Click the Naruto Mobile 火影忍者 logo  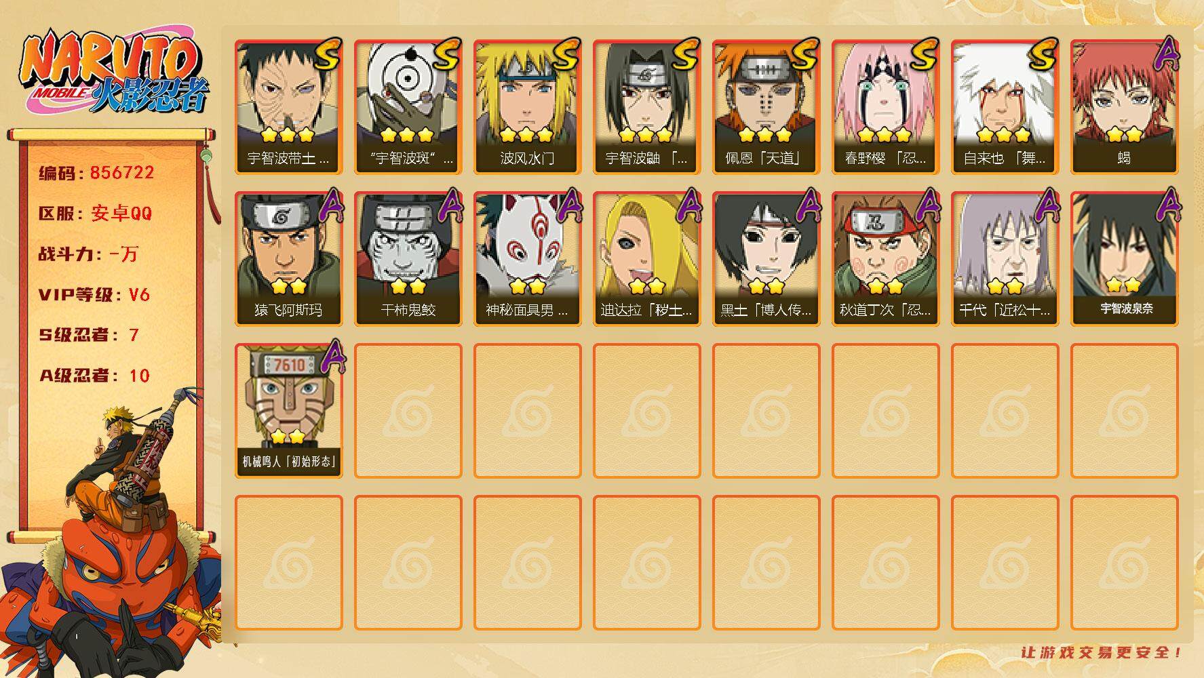tap(114, 71)
